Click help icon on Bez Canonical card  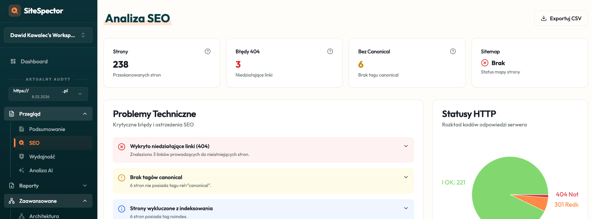coord(453,51)
